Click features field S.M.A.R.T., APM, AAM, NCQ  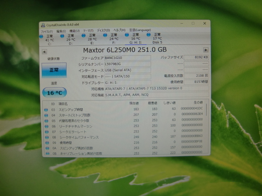pyautogui.click(x=156, y=95)
